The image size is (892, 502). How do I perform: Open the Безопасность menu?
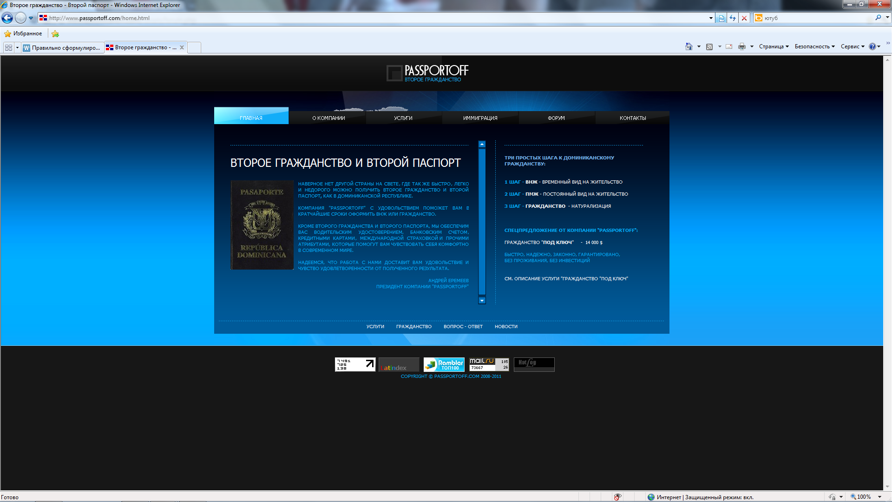coord(815,46)
